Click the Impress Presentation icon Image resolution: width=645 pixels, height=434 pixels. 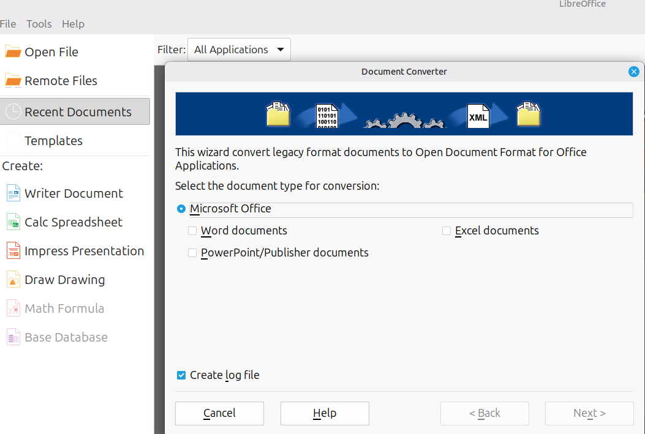coord(13,251)
